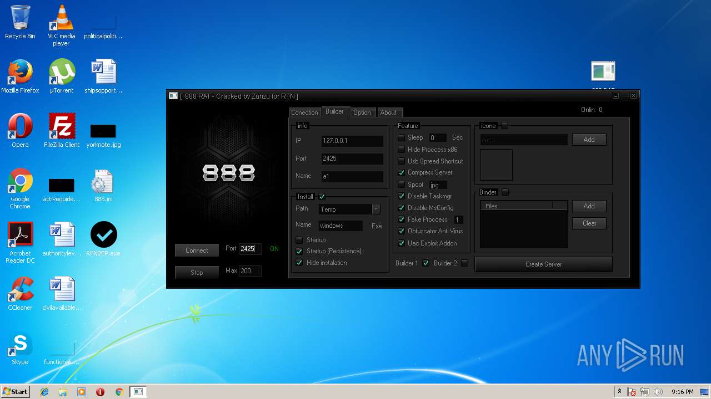711x399 pixels.
Task: Enable the Builder 2 checkbox
Action: [x=465, y=263]
